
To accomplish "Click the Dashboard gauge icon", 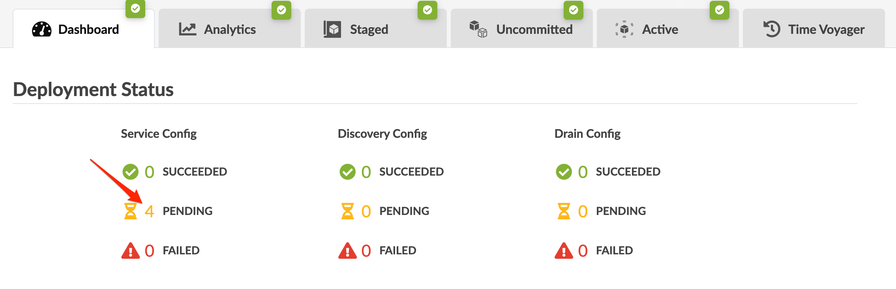I will (x=42, y=29).
